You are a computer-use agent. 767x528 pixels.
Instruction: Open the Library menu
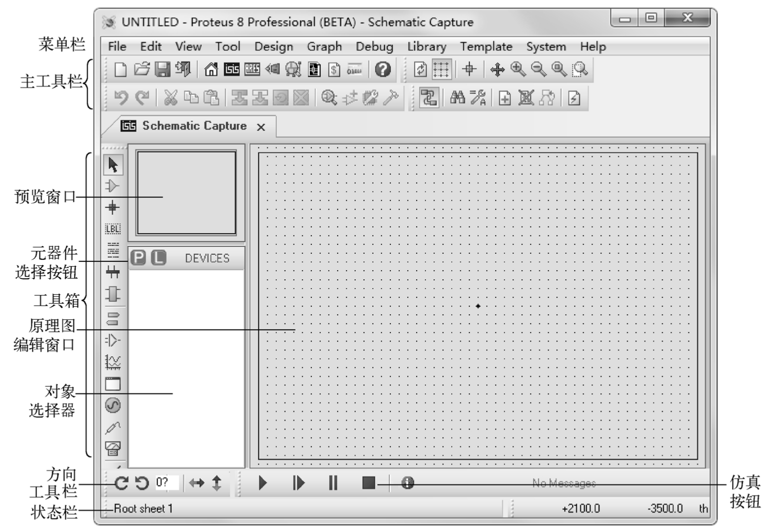(x=426, y=47)
